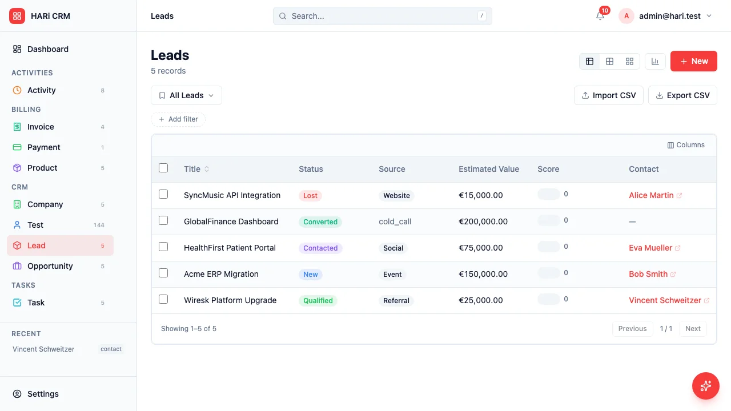Sort by the Title column chevron
The image size is (731, 411).
[x=206, y=169]
